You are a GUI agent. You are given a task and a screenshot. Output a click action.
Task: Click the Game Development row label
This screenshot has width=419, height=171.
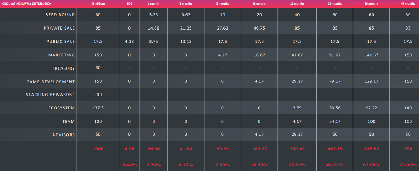click(x=51, y=82)
